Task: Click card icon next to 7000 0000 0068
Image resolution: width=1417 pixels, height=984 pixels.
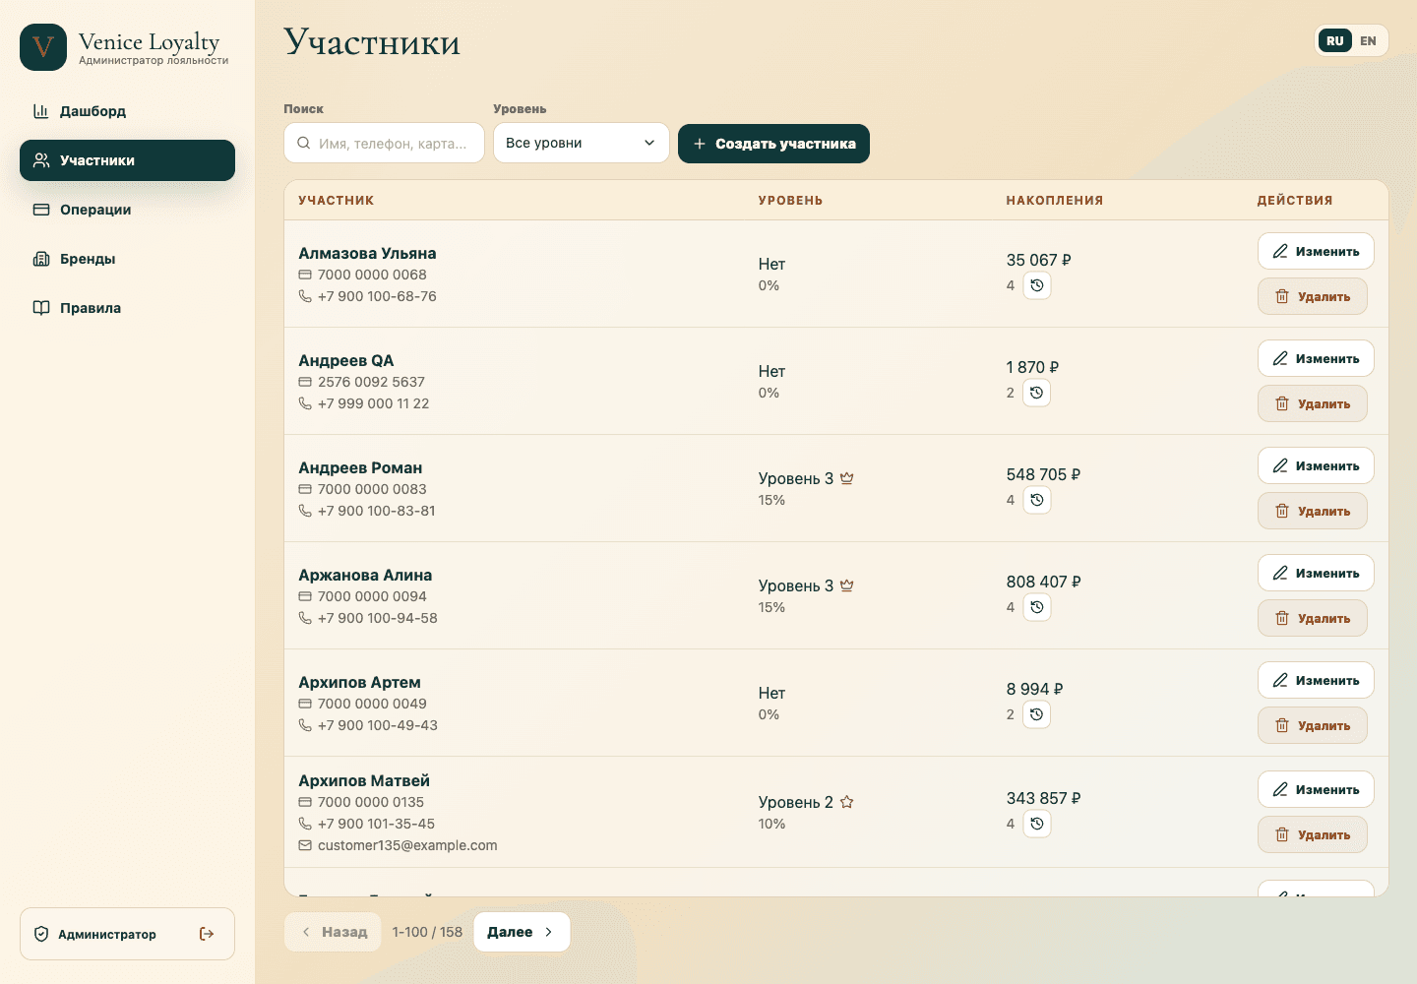Action: [305, 275]
